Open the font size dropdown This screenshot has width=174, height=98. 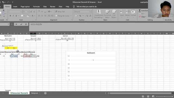click(28, 12)
